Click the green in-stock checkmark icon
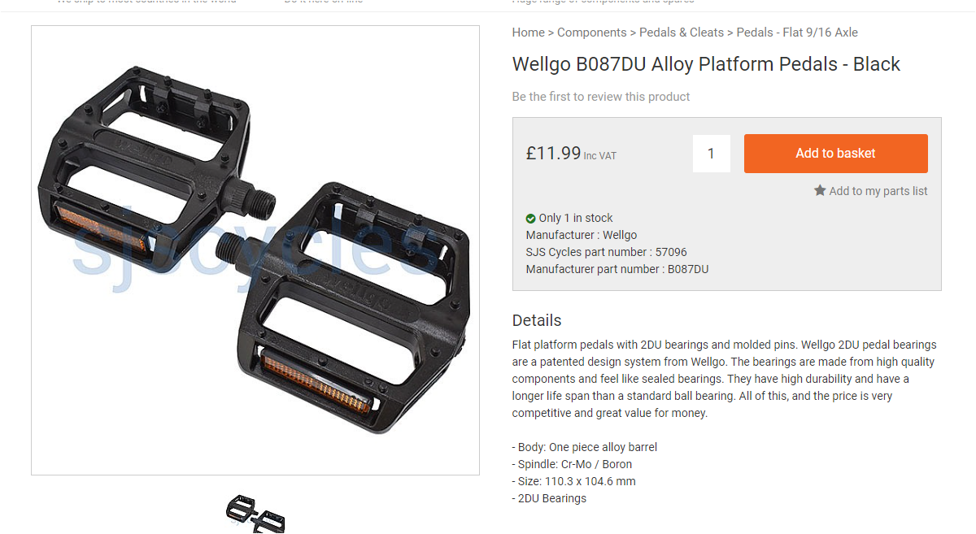 (531, 218)
